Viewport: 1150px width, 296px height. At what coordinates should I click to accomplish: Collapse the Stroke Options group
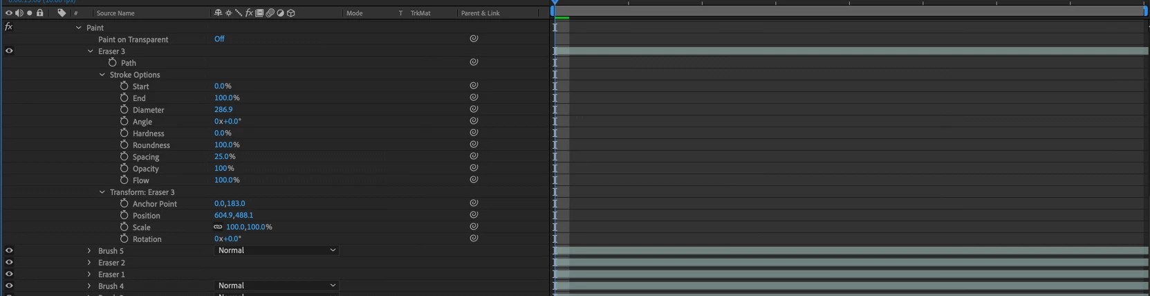[102, 75]
